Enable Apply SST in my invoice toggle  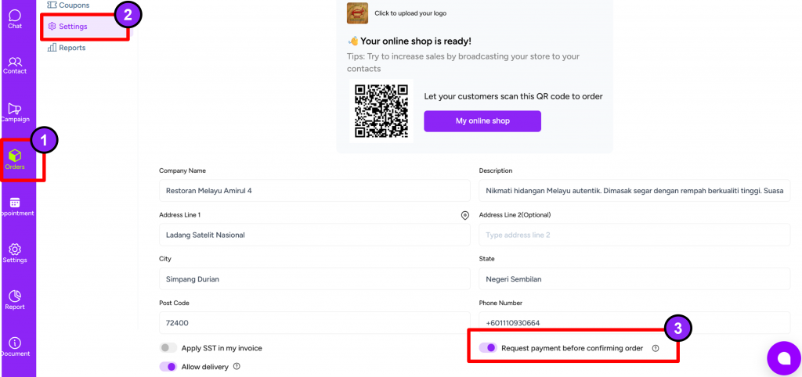pyautogui.click(x=168, y=348)
